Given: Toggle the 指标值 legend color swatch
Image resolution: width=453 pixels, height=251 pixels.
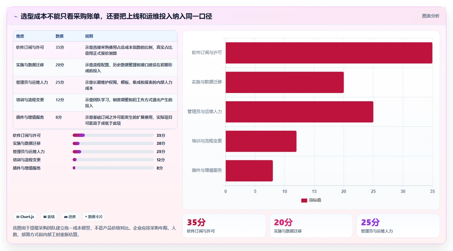Looking at the screenshot, I should 304,201.
